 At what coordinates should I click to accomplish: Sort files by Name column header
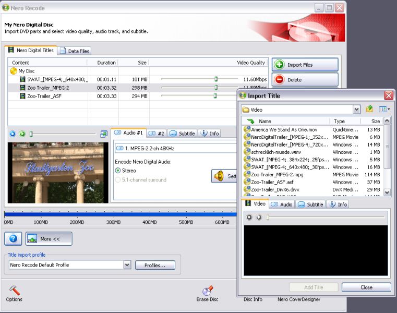click(x=286, y=122)
